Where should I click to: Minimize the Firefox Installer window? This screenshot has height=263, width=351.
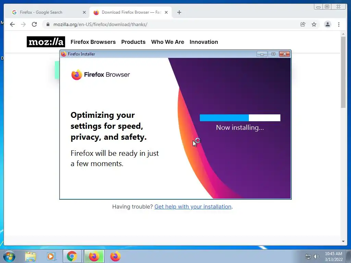coord(262,54)
